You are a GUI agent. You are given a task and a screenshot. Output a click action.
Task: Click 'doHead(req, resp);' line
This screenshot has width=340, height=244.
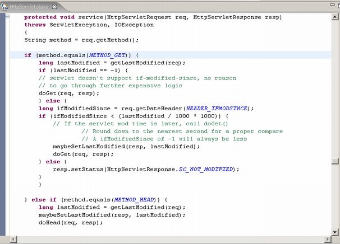point(71,222)
